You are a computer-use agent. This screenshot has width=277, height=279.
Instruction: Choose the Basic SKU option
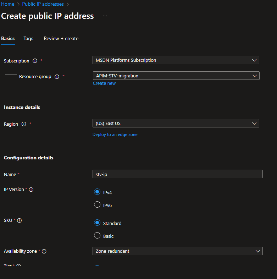point(97,235)
